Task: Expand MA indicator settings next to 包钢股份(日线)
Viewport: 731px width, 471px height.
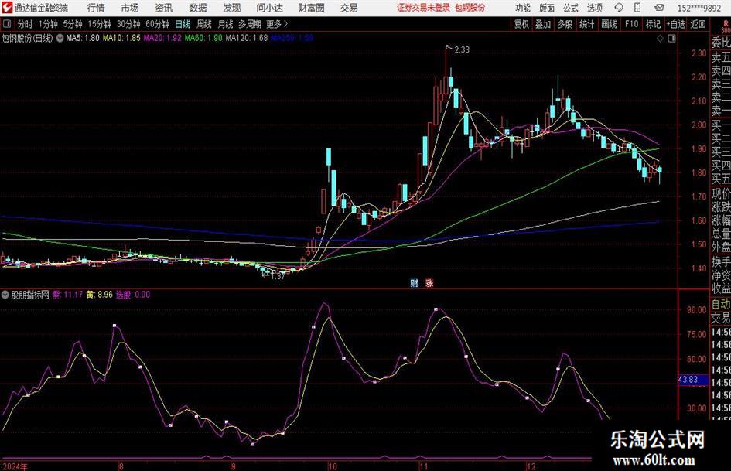Action: 60,38
